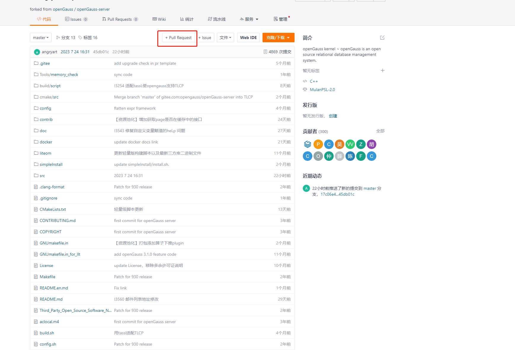Click the A avatar in the latest commit row
Viewport: 515px width, 350px height.
[x=37, y=52]
